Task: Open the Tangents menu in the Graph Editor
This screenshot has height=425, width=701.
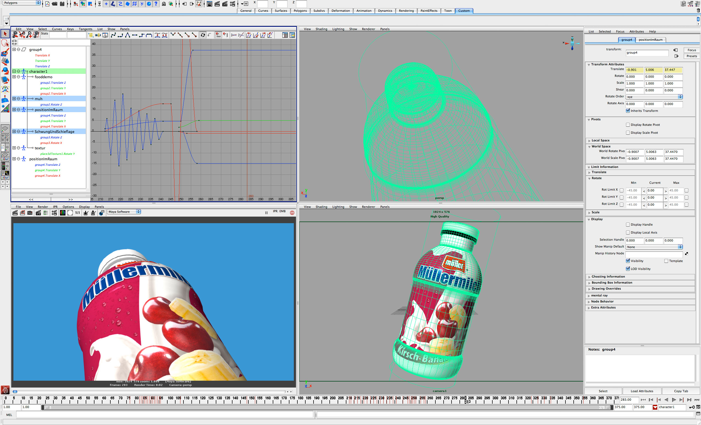Action: [x=85, y=29]
